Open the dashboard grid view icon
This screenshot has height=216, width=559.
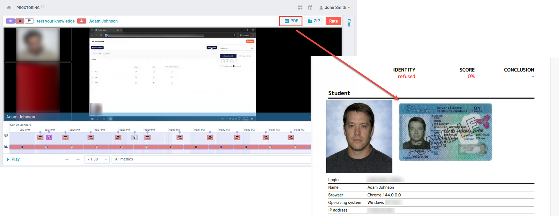(x=300, y=7)
